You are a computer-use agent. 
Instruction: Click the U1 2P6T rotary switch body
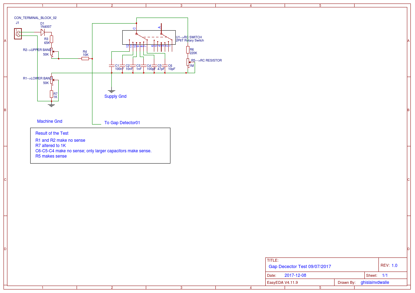click(148, 37)
